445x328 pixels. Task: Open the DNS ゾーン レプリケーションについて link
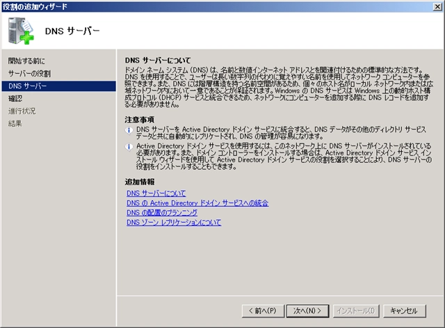(x=174, y=223)
